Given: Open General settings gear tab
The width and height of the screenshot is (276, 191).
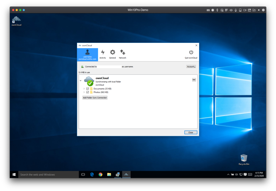Looking at the screenshot, I should pyautogui.click(x=112, y=54).
